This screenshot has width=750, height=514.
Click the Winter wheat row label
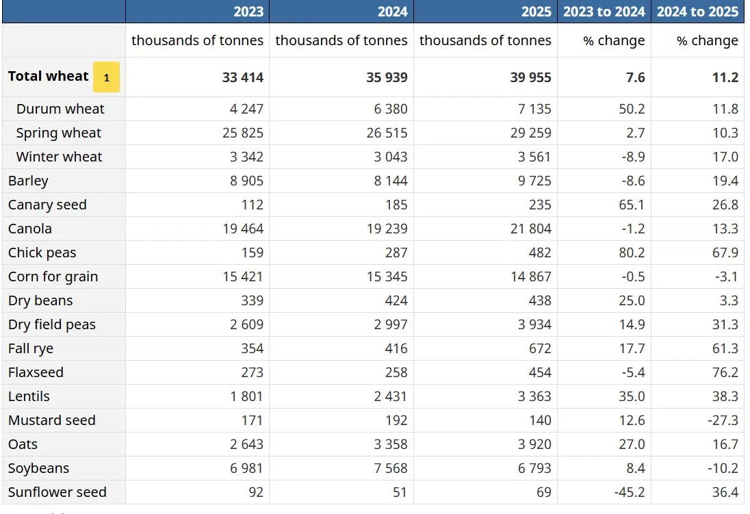59,157
